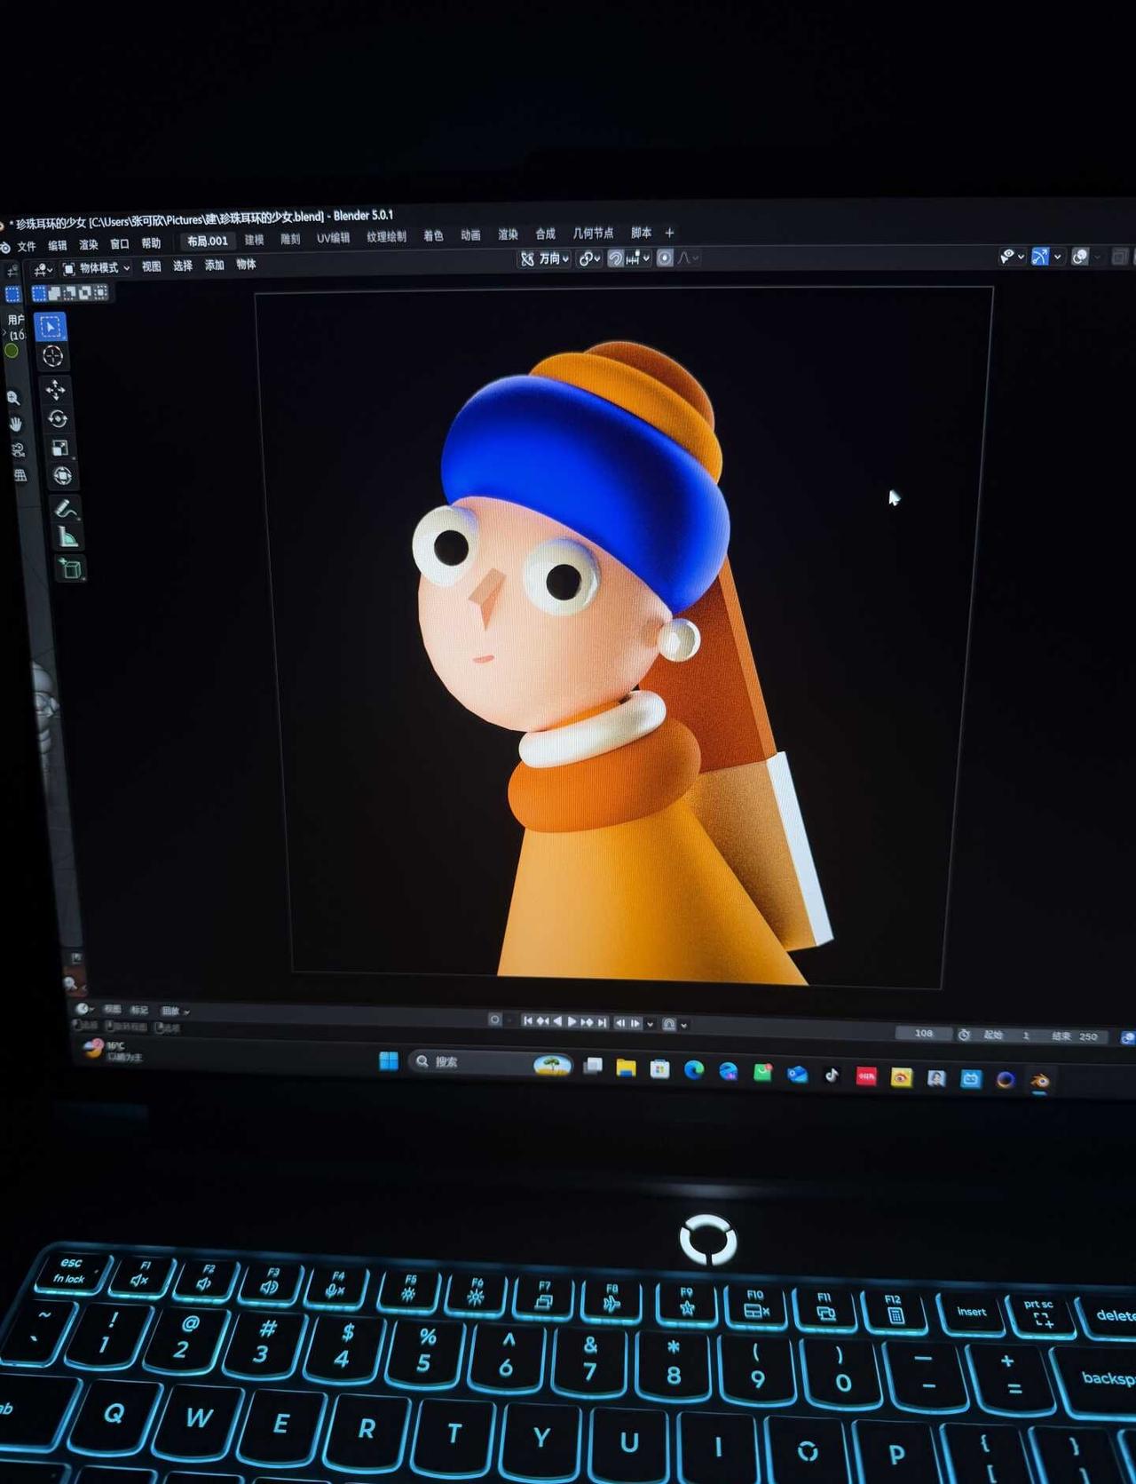Open File Explorer from the taskbar

[x=626, y=1068]
